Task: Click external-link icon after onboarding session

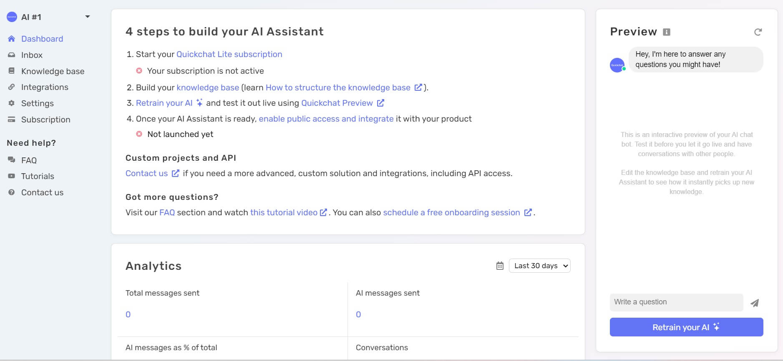Action: click(x=528, y=212)
